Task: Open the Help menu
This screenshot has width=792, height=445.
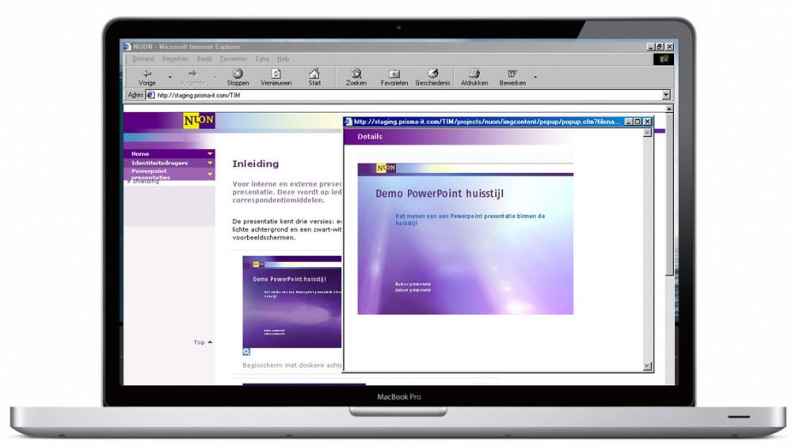Action: point(283,59)
